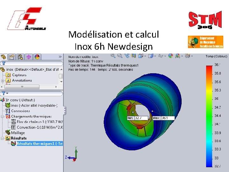This screenshot has height=172, width=229.
Task: Expand the panel tabs with double chevron
Action: [x=60, y=57]
